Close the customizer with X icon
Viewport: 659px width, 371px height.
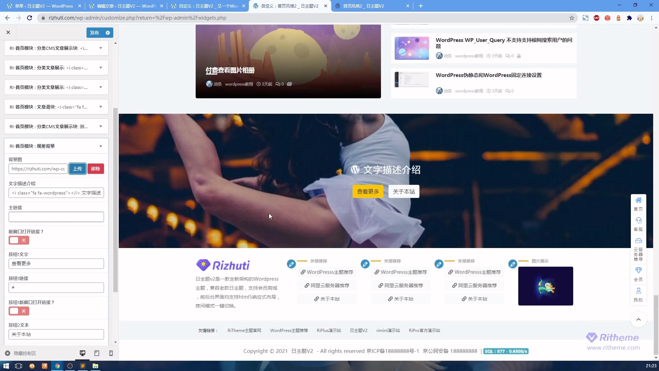[8, 32]
